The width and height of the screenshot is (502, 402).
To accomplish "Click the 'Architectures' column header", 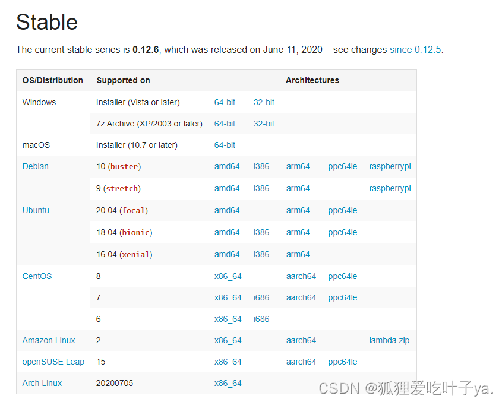I will pos(312,80).
